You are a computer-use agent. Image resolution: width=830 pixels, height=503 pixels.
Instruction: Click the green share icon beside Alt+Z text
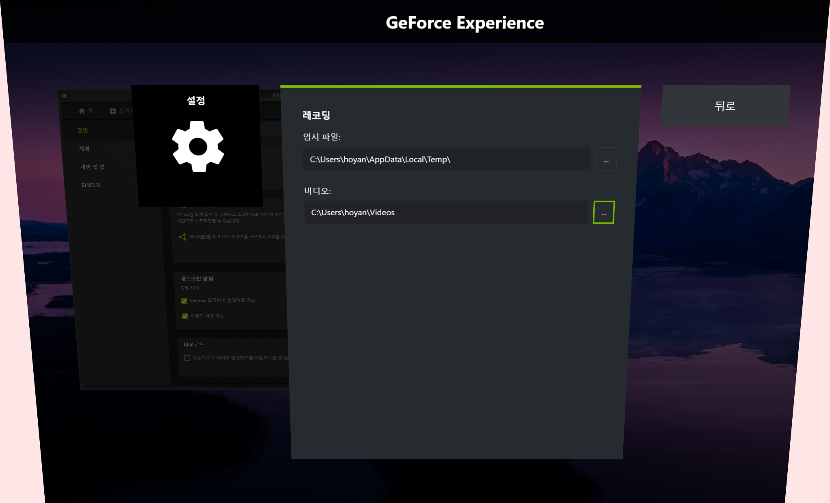point(182,237)
